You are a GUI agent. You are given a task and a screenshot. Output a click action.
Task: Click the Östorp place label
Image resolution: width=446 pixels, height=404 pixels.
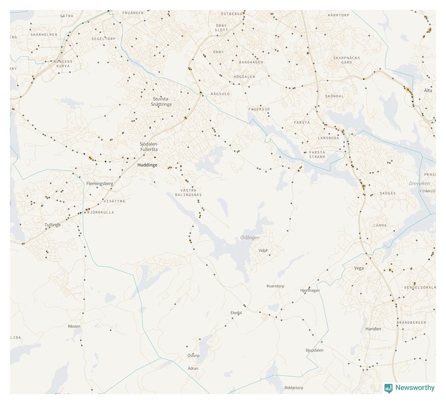click(193, 356)
